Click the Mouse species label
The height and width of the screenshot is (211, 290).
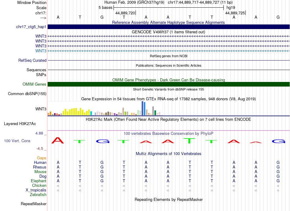coord(40,172)
